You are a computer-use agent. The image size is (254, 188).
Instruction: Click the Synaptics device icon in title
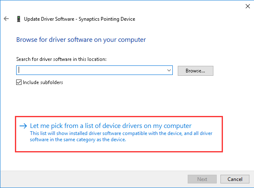pos(19,19)
